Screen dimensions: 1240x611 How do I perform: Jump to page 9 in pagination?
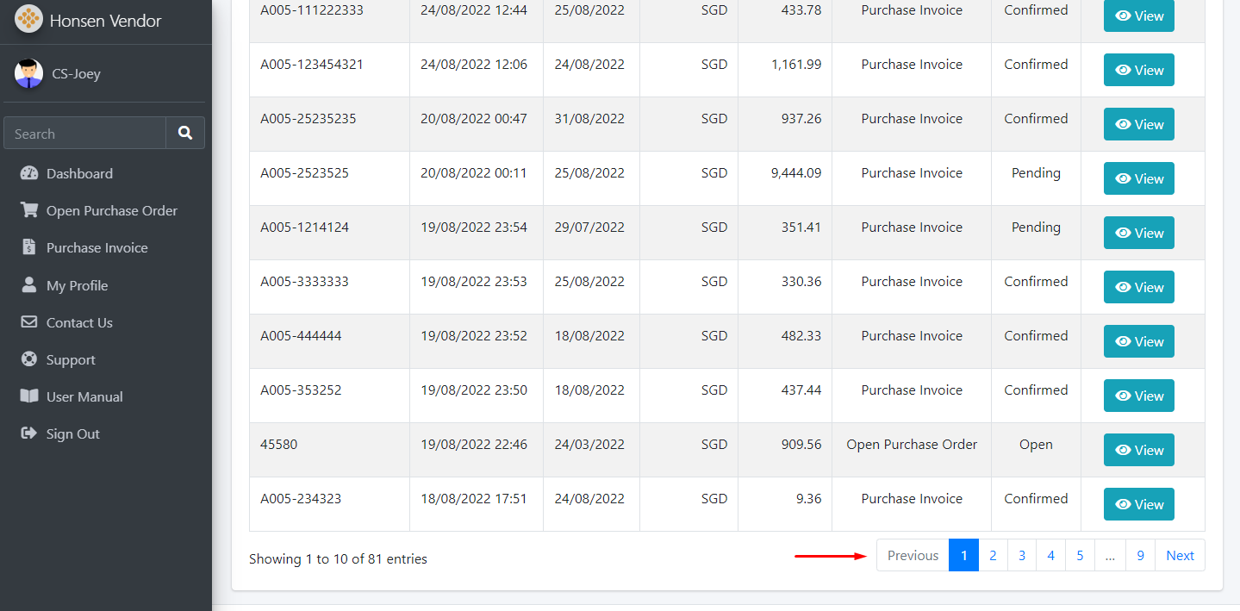click(x=1140, y=556)
